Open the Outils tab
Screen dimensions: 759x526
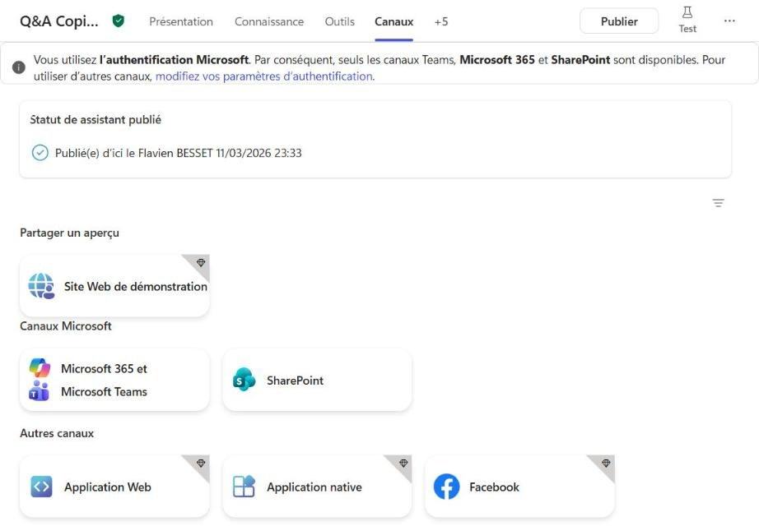click(340, 21)
